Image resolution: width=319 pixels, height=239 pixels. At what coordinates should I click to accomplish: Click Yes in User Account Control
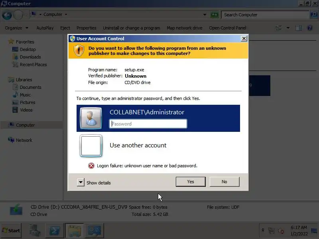tap(191, 182)
